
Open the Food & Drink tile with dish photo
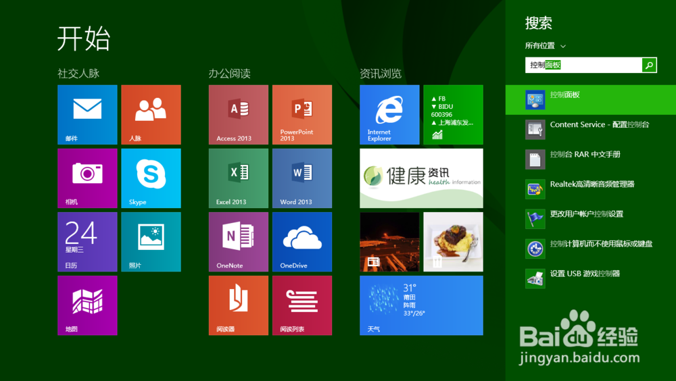453,242
